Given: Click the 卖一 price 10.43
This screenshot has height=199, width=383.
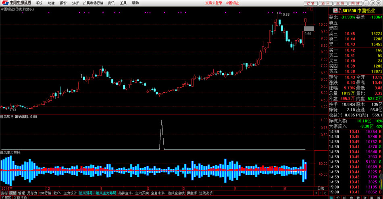Looking at the screenshot, I should tap(350, 44).
